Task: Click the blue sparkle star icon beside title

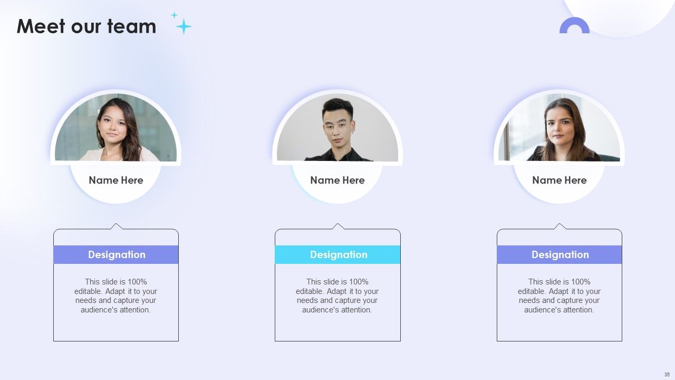Action: click(182, 23)
